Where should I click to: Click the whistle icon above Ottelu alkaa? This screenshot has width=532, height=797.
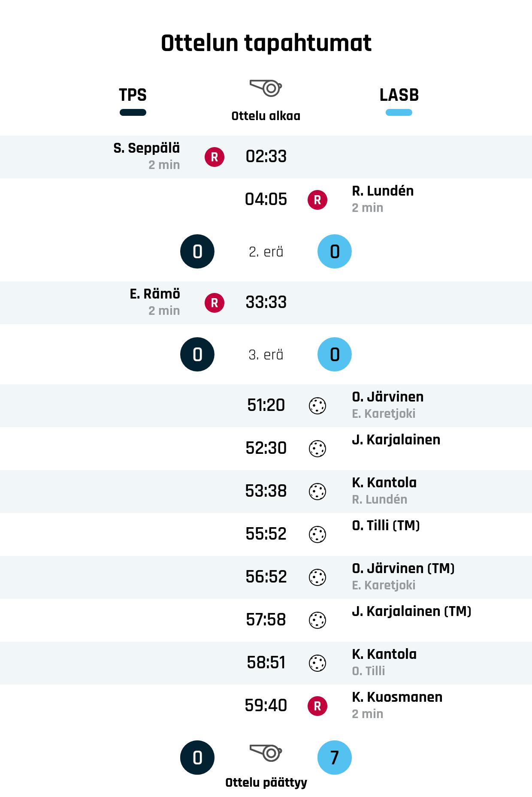click(x=266, y=88)
